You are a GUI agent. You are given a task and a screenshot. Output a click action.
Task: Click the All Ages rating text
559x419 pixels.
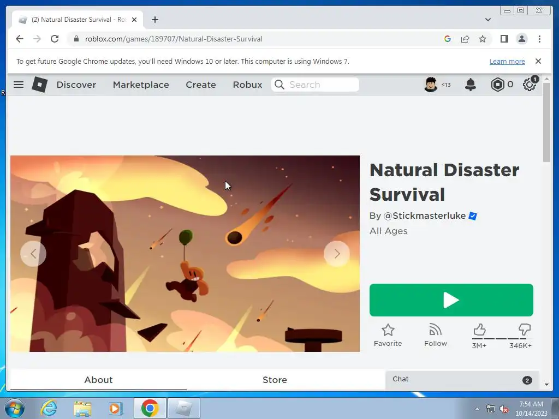[388, 231]
